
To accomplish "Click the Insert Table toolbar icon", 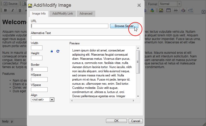I will click(168, 10).
